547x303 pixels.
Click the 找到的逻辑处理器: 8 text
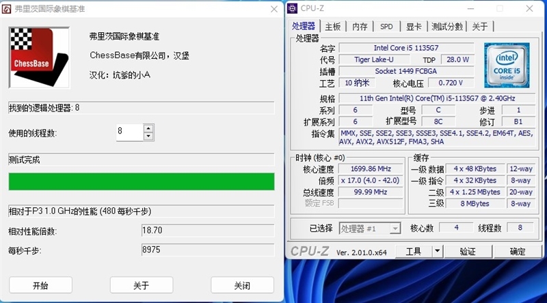pyautogui.click(x=44, y=108)
